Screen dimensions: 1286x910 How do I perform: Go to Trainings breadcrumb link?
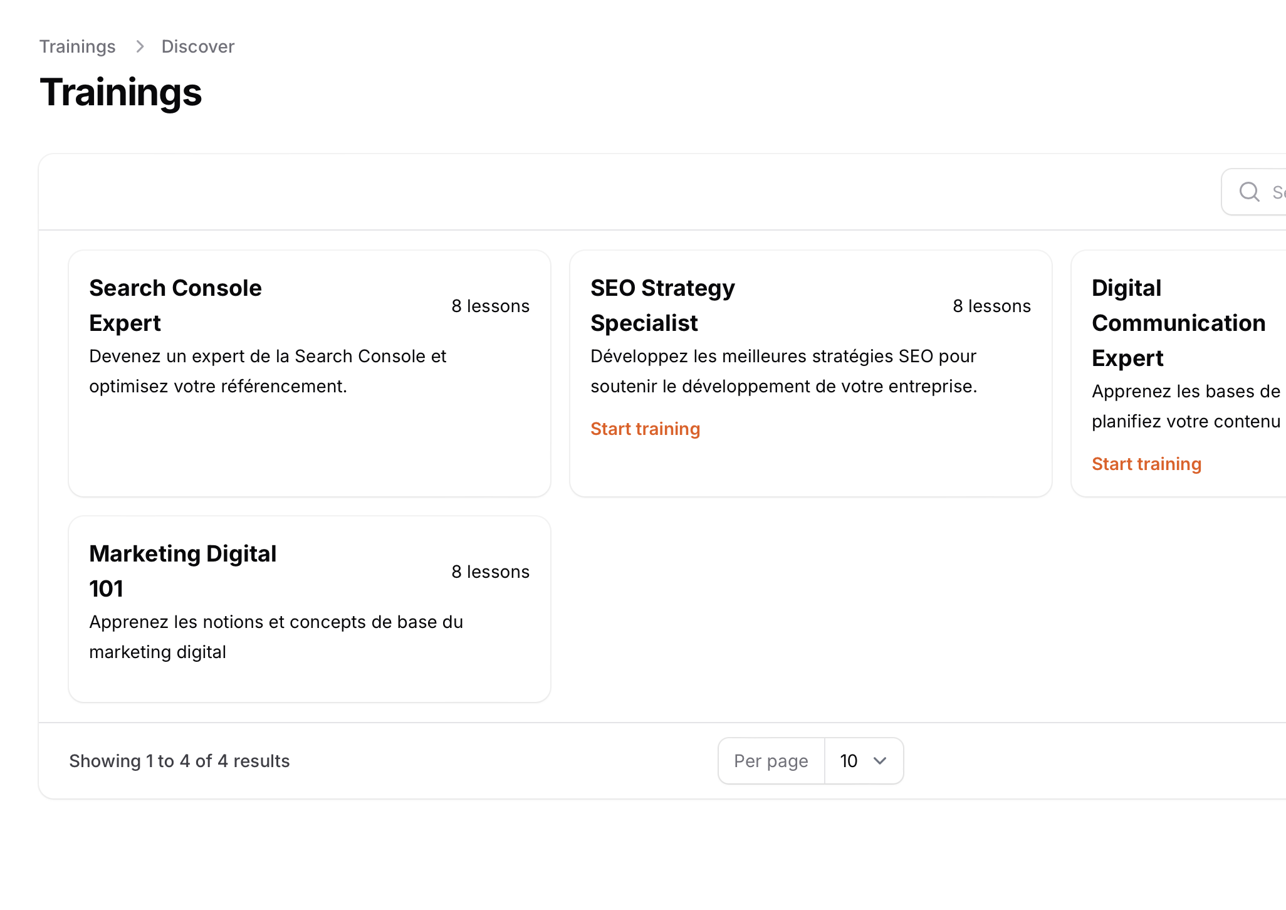coord(77,46)
